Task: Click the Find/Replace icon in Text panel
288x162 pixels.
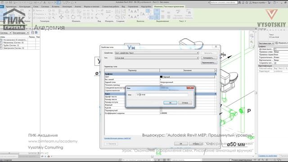Action: [189, 12]
